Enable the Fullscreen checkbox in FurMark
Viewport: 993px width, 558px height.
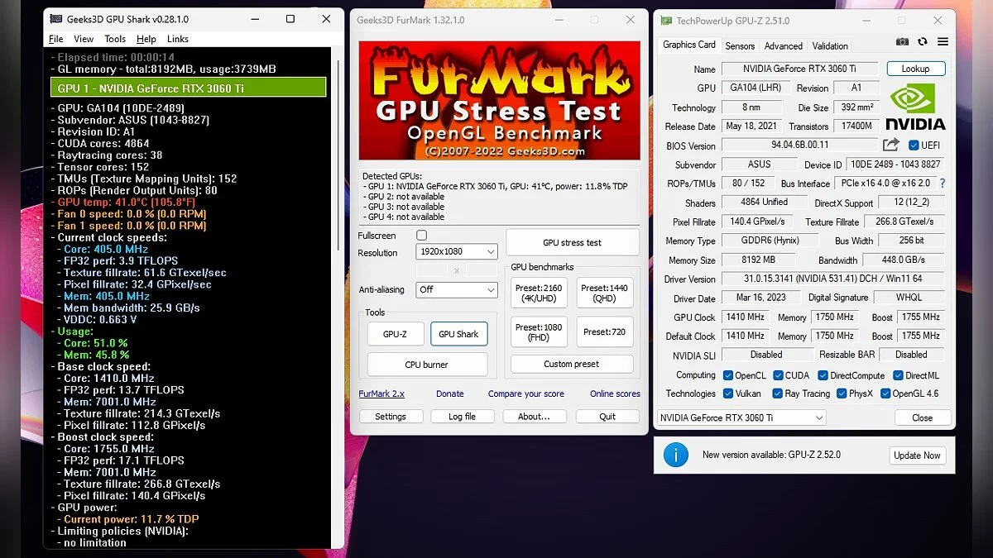pyautogui.click(x=421, y=236)
